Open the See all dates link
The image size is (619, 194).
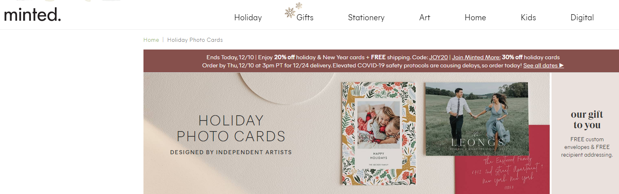point(543,65)
